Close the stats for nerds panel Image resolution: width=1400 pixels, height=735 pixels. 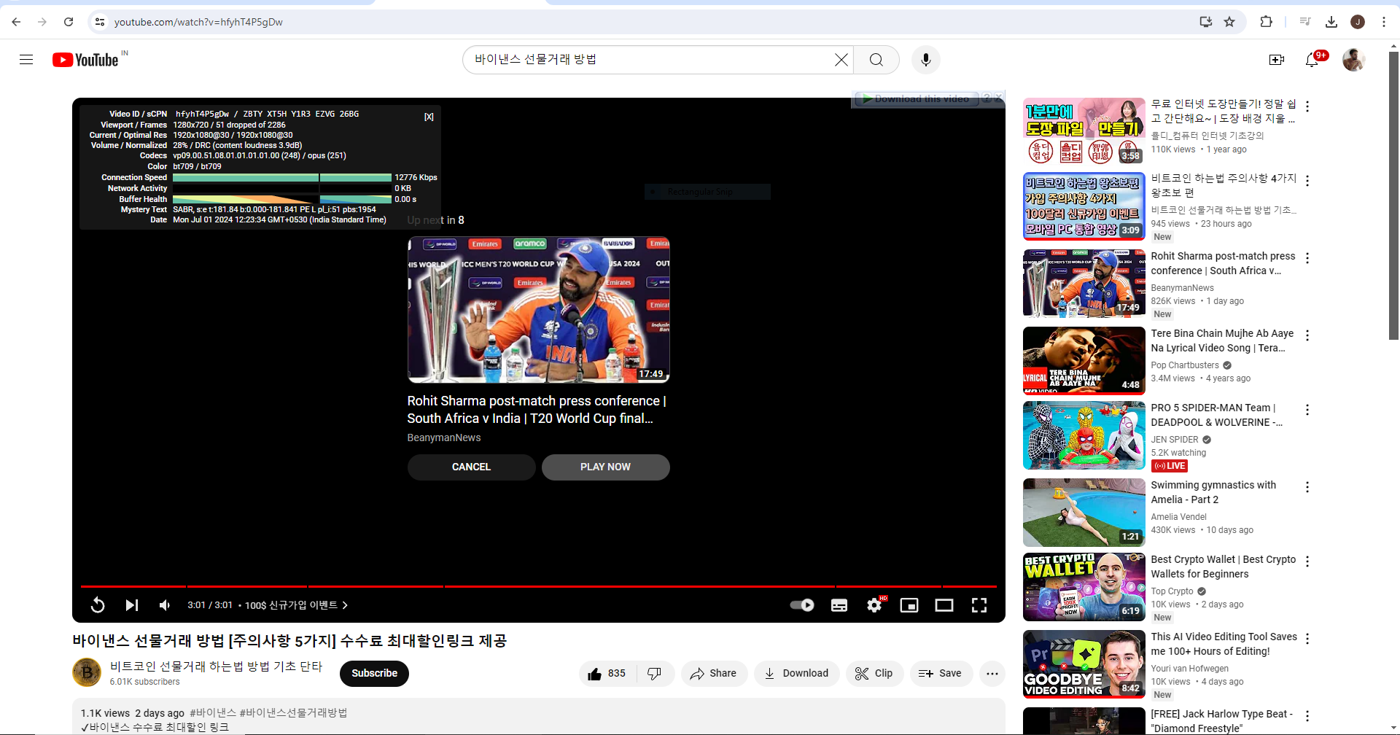429,117
